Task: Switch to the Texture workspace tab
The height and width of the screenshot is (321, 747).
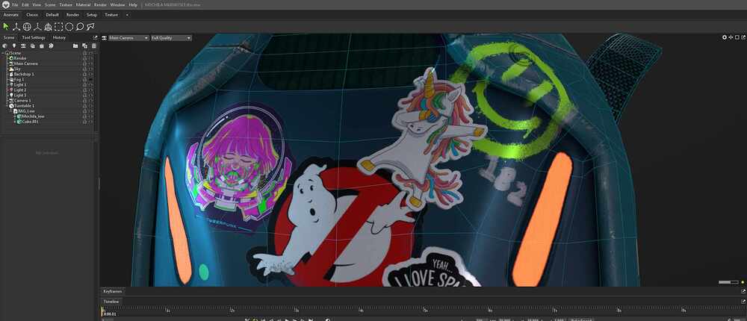Action: tap(111, 15)
